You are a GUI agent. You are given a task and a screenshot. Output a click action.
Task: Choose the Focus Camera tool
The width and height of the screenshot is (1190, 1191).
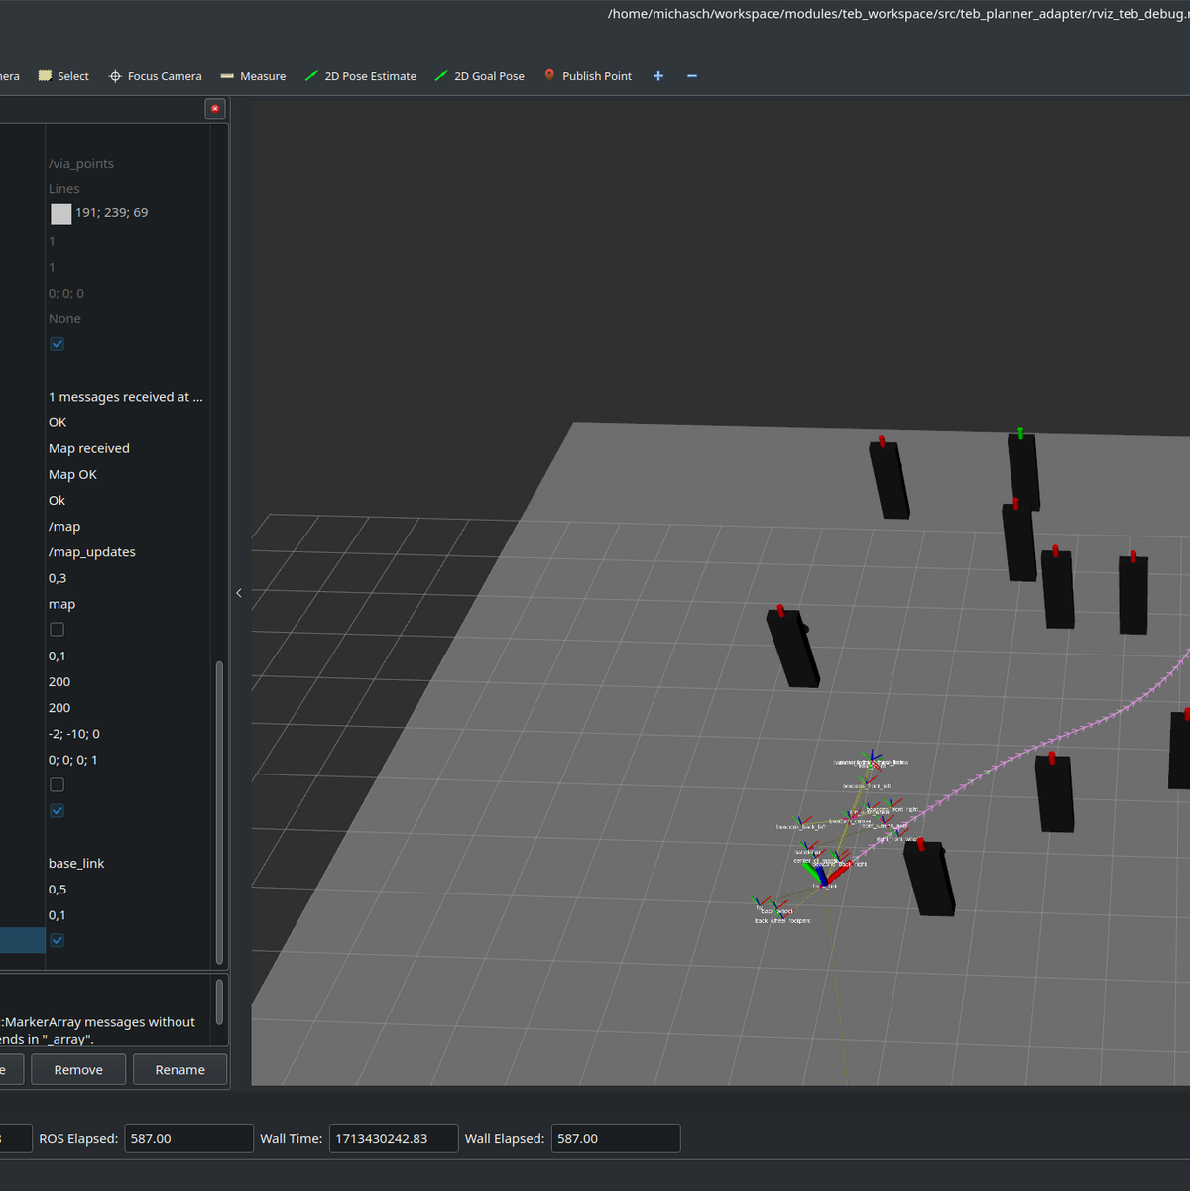click(x=155, y=76)
